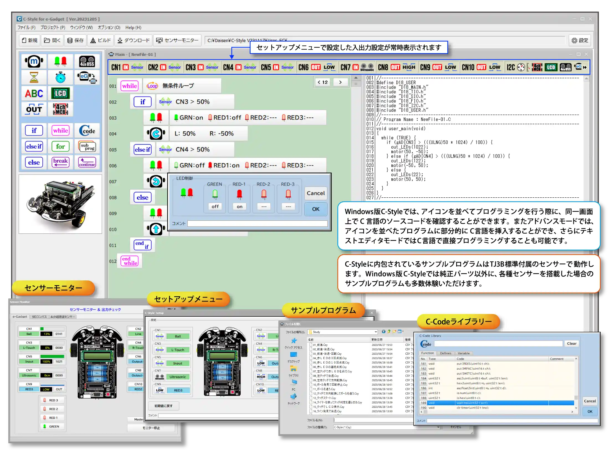609x454 pixels.
Task: Insert an 'else if' block from the palette
Action: click(34, 146)
